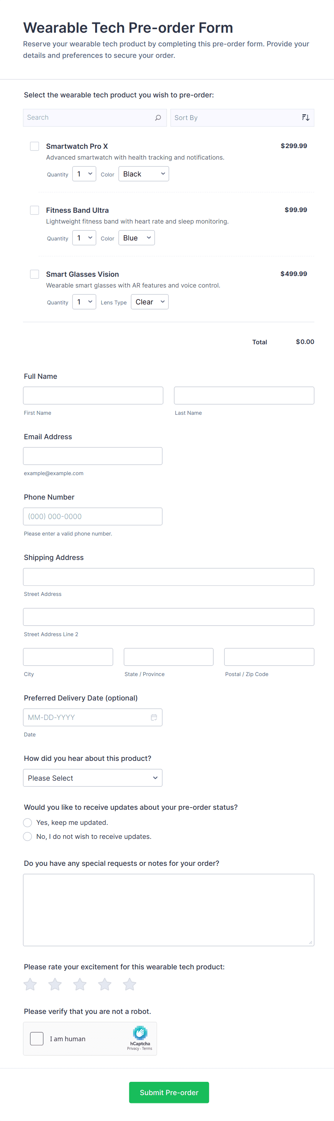Click the special requests text area
The image size is (334, 1121).
pos(168,910)
